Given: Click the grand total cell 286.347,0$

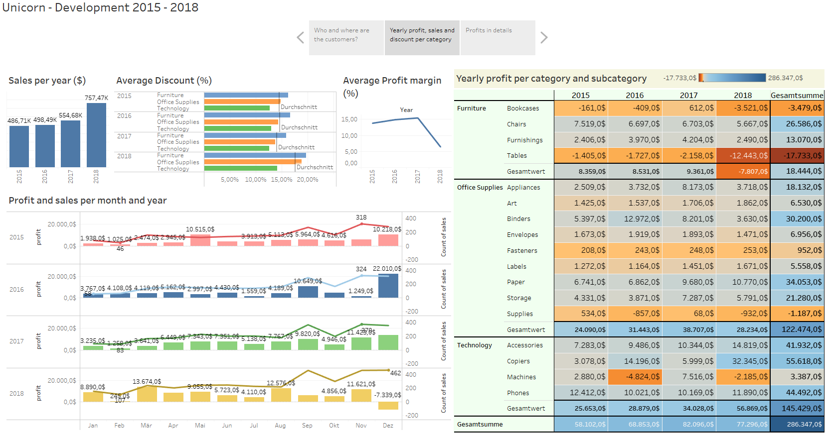Looking at the screenshot, I should click(797, 425).
